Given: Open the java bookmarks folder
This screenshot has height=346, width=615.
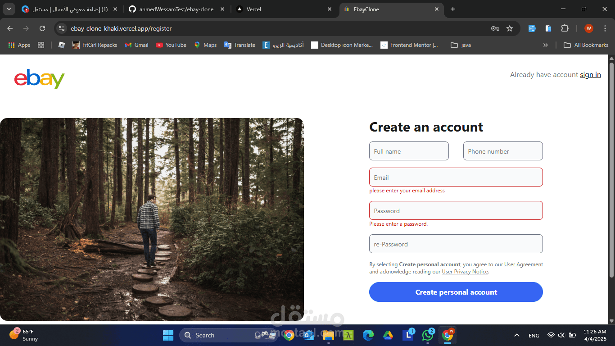Looking at the screenshot, I should pyautogui.click(x=461, y=45).
